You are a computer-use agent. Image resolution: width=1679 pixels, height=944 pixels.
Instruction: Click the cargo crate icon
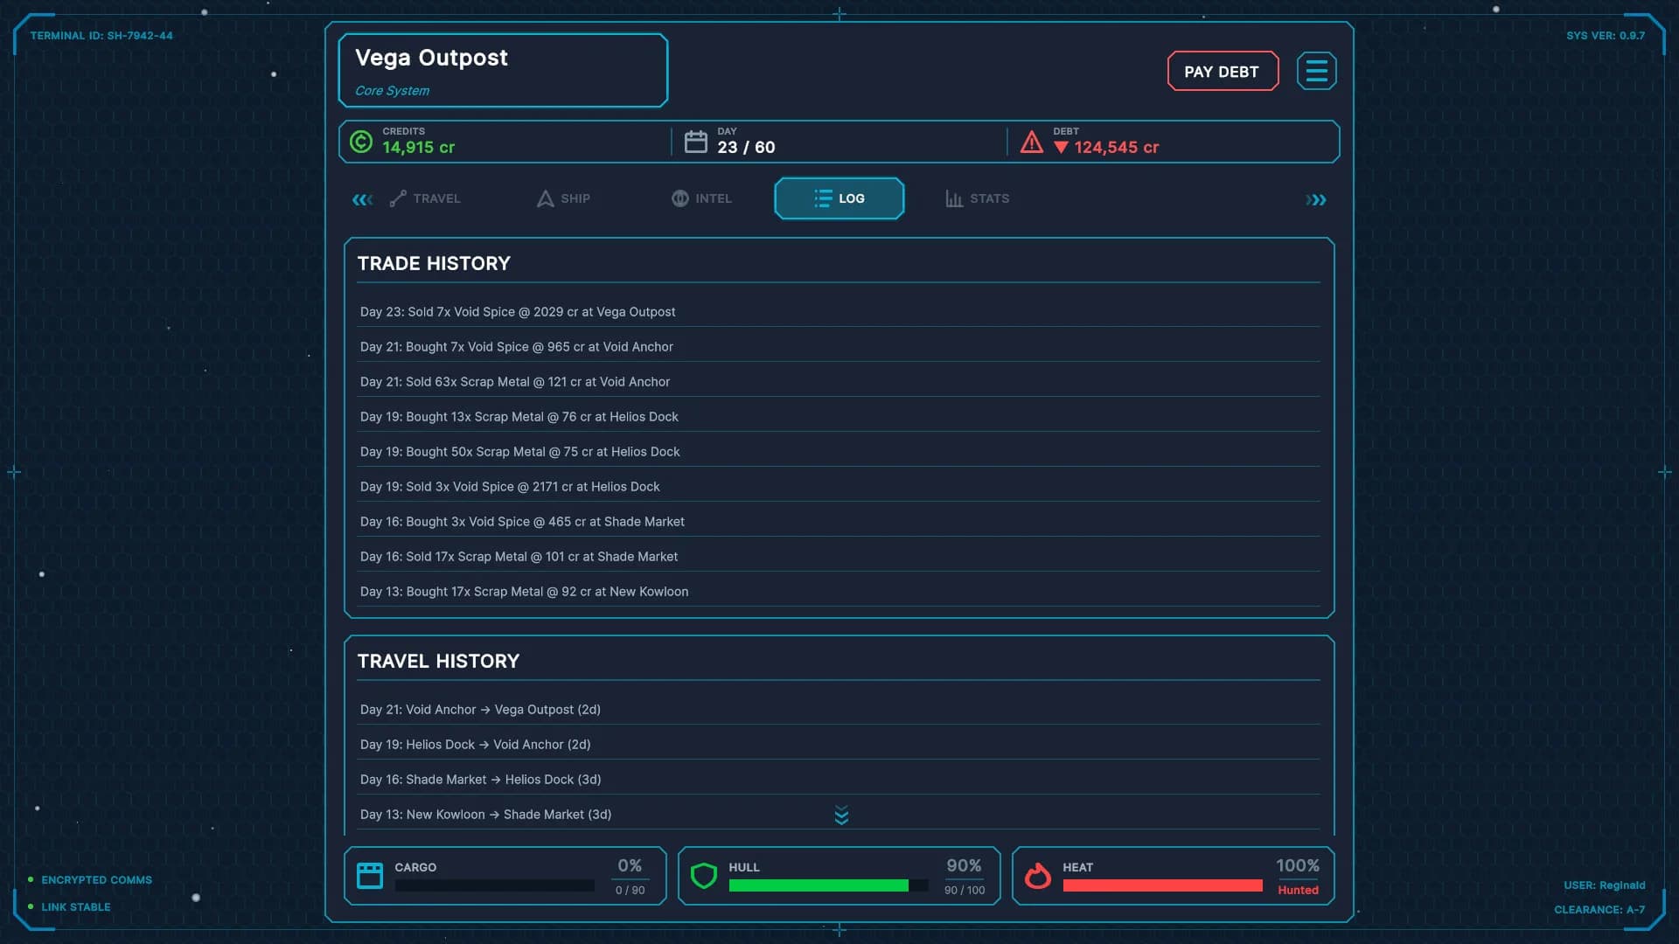370,875
